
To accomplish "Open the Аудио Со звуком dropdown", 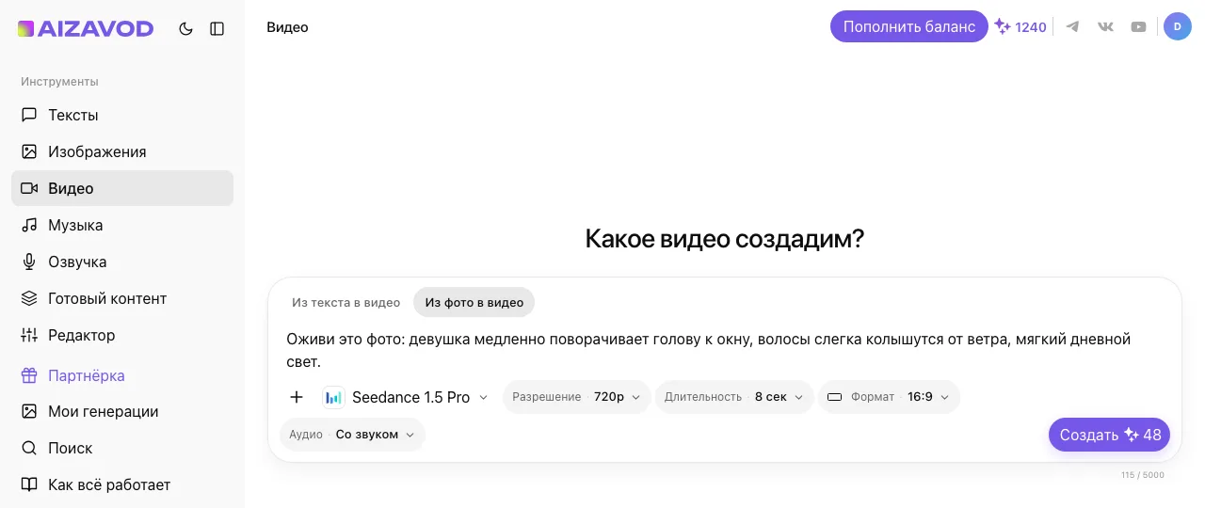I will 352,435.
